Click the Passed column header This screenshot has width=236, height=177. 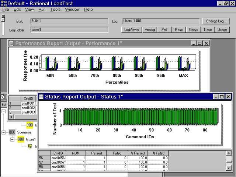(96, 153)
